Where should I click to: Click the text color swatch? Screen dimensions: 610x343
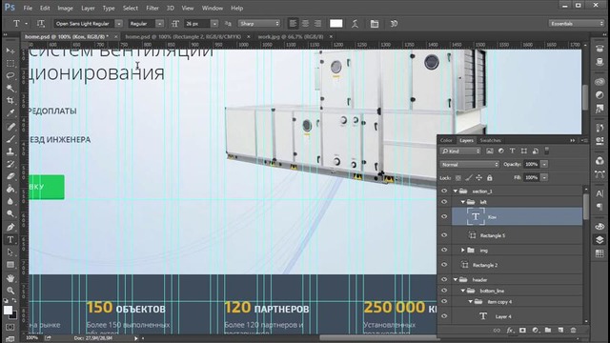[x=336, y=24]
